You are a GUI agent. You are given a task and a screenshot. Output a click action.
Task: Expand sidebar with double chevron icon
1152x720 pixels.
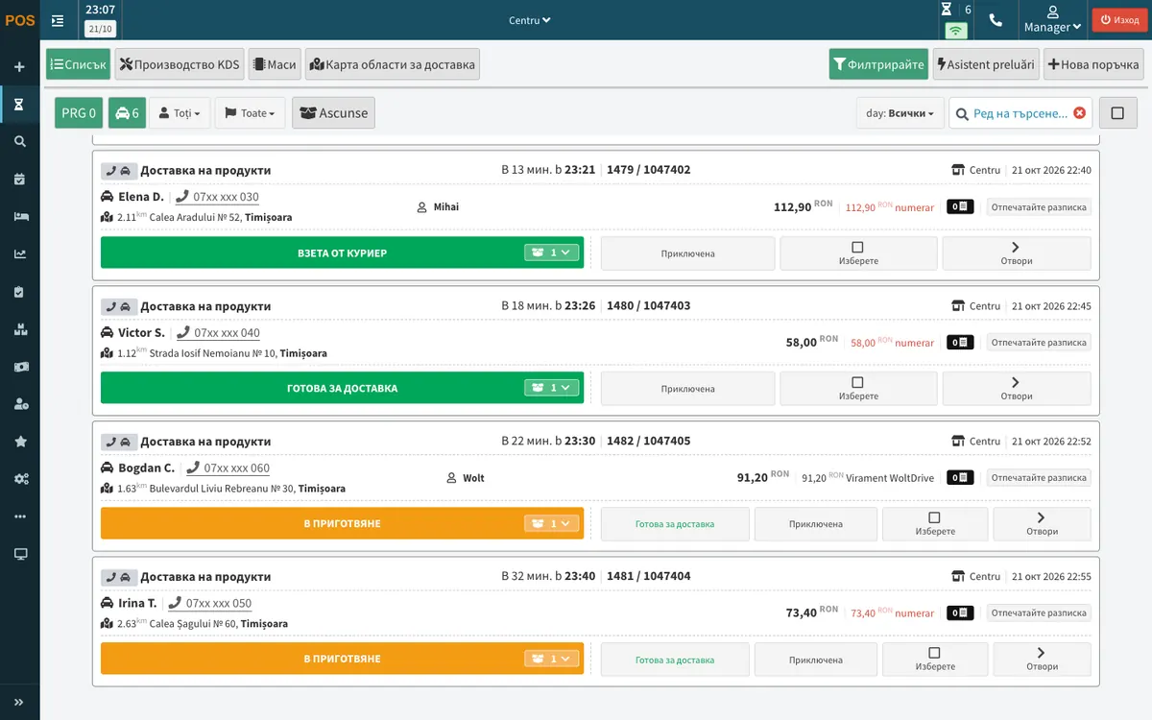pos(19,702)
